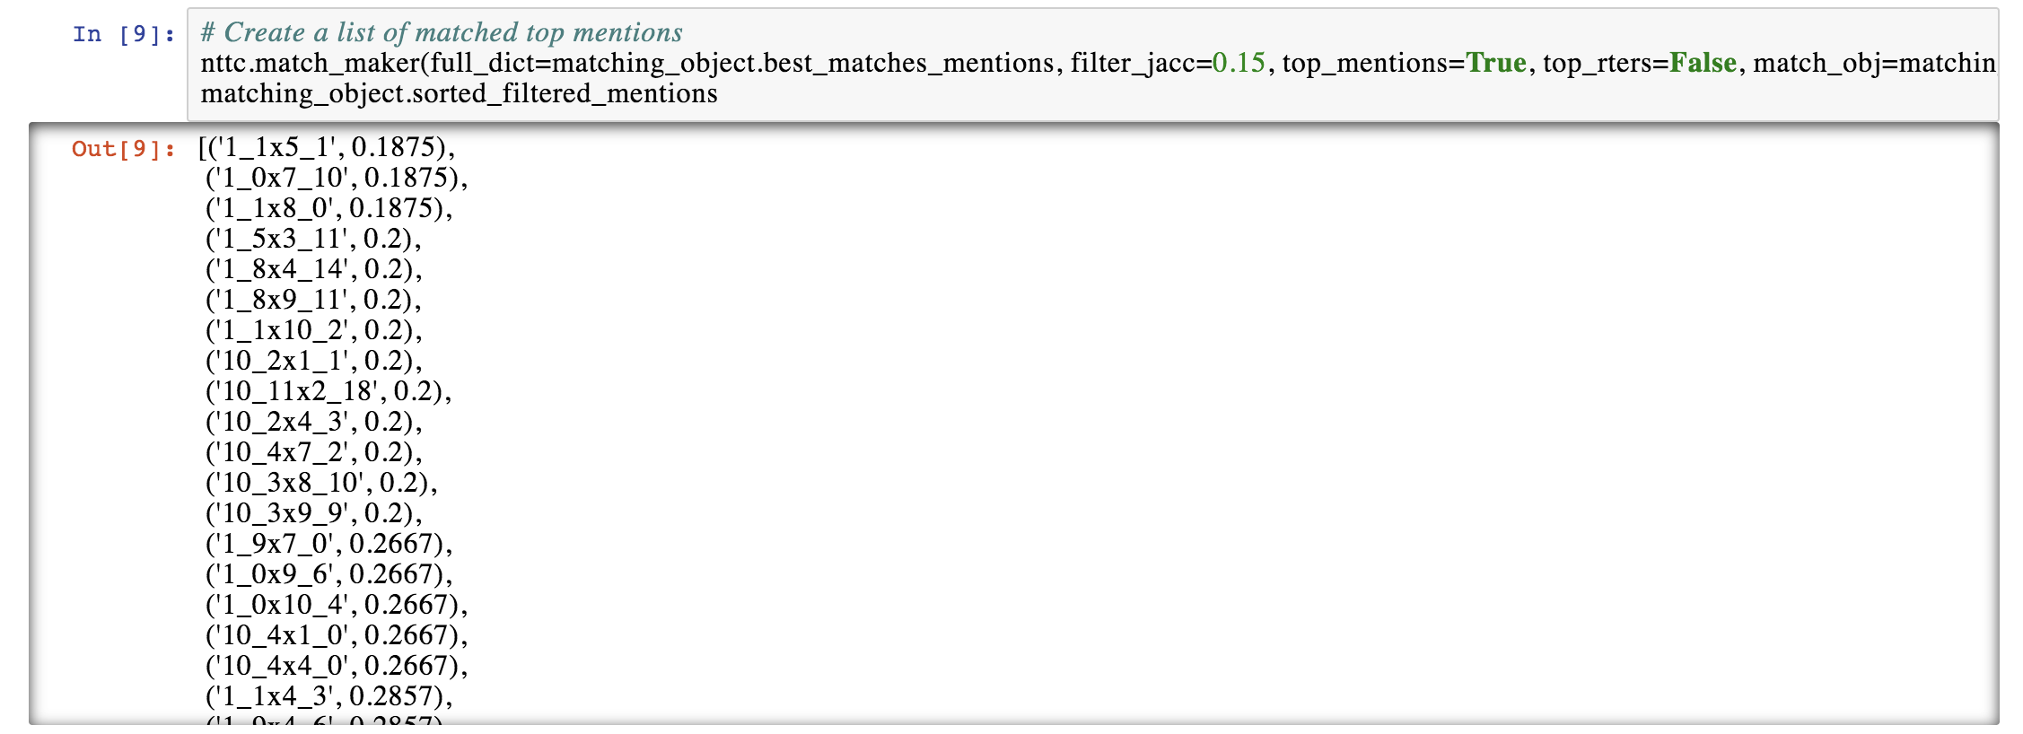Click output entry '10_3x8_10', 0.2
The width and height of the screenshot is (2023, 734).
320,483
